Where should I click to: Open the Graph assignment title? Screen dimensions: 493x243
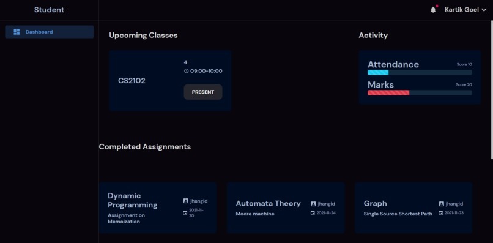[x=375, y=204]
